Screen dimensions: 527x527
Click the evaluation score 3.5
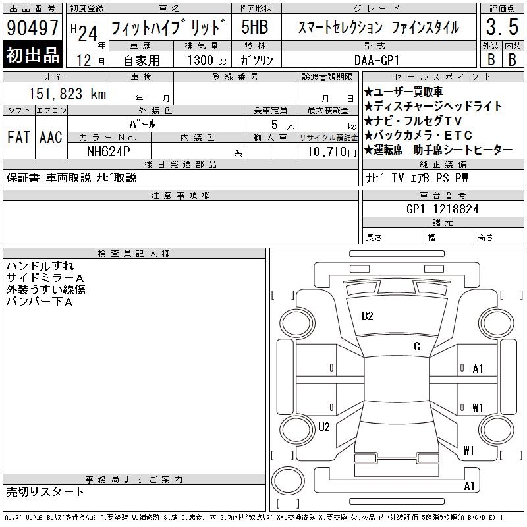[502, 27]
